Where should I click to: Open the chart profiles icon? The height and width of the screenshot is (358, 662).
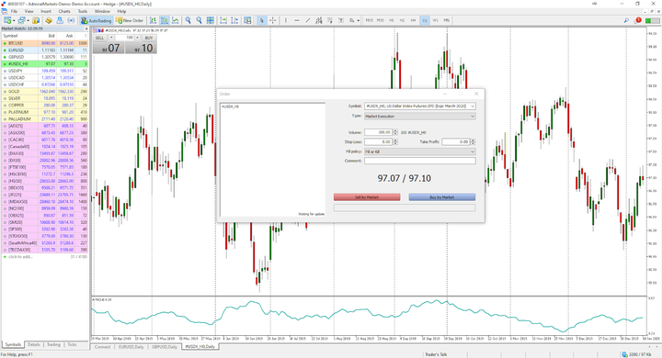[21, 20]
